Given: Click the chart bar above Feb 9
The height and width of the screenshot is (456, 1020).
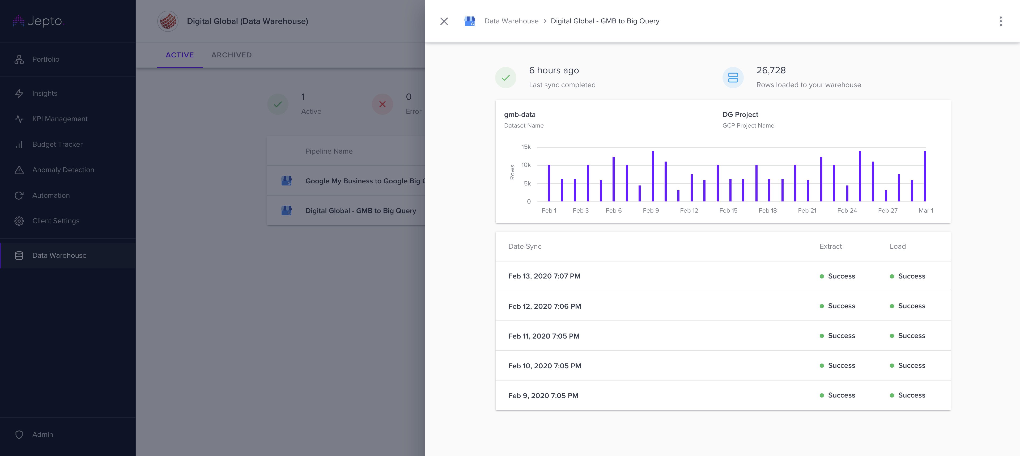Looking at the screenshot, I should (x=653, y=176).
